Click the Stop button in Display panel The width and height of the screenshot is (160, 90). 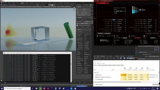point(84,9)
